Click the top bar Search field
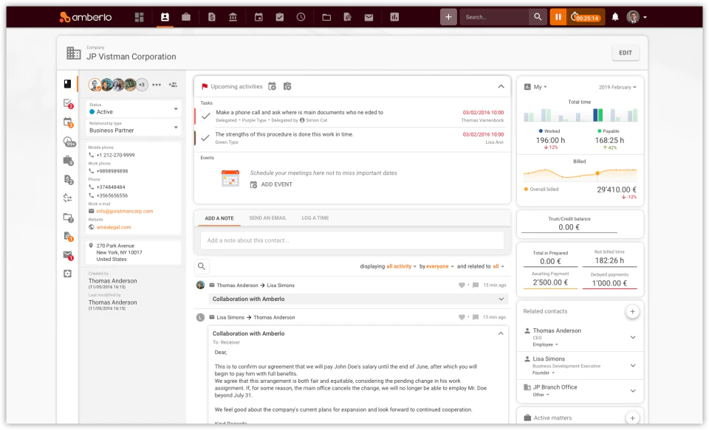This screenshot has height=430, width=709. coord(494,17)
